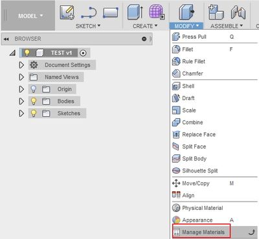Image resolution: width=259 pixels, height=239 pixels.
Task: Toggle Bodies visibility light bulb
Action: point(34,101)
